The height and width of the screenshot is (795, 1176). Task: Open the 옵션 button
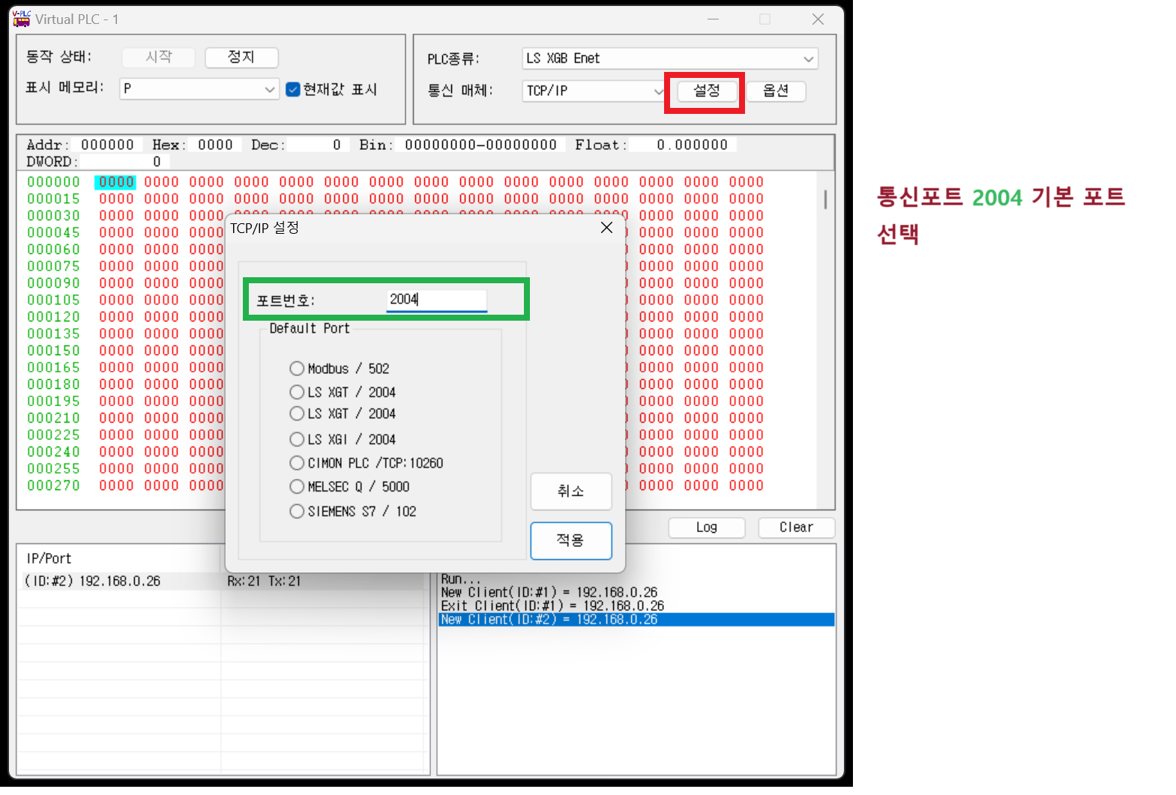click(x=776, y=91)
